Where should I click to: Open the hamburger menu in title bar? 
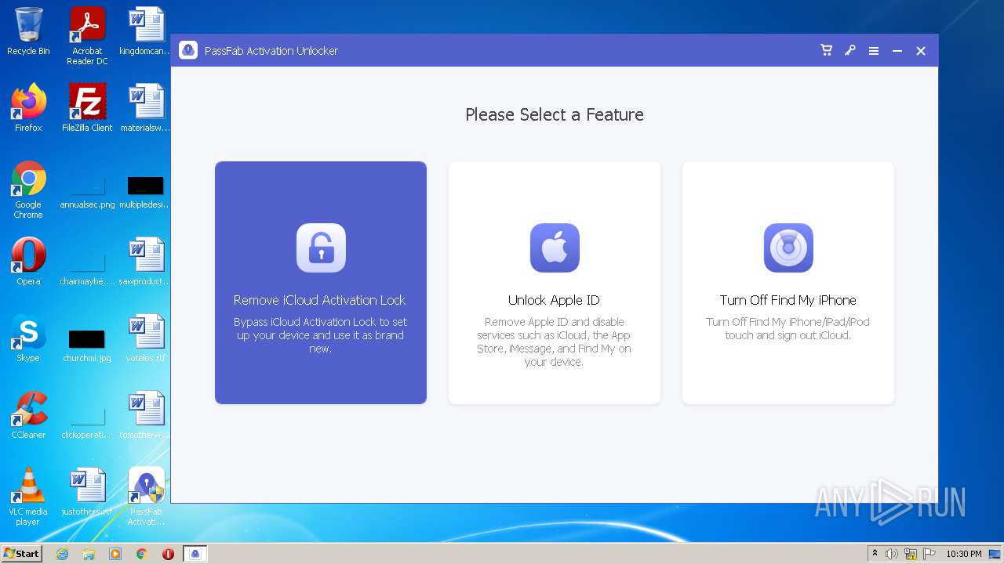pos(873,51)
